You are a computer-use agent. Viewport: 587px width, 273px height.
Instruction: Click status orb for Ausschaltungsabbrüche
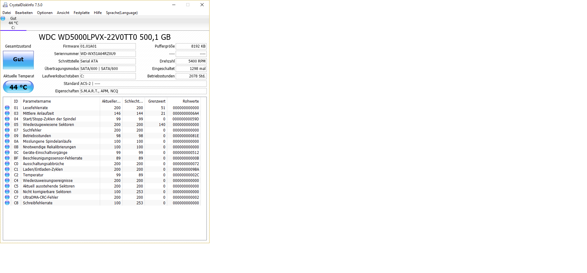click(7, 164)
